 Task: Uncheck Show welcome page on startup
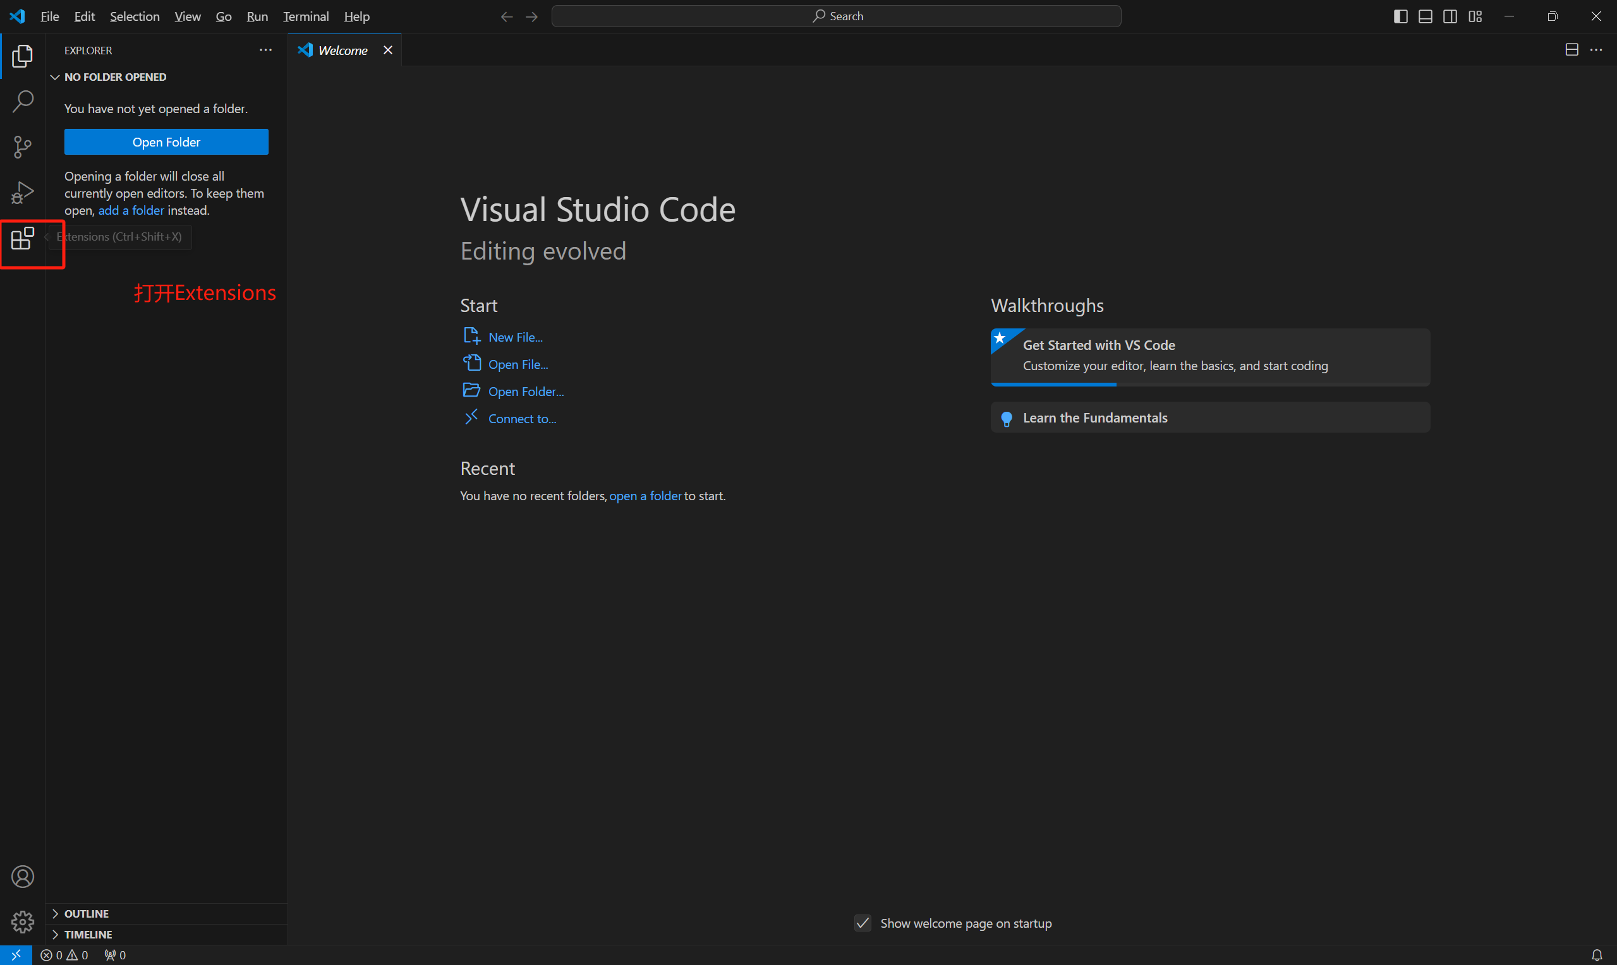pos(863,923)
